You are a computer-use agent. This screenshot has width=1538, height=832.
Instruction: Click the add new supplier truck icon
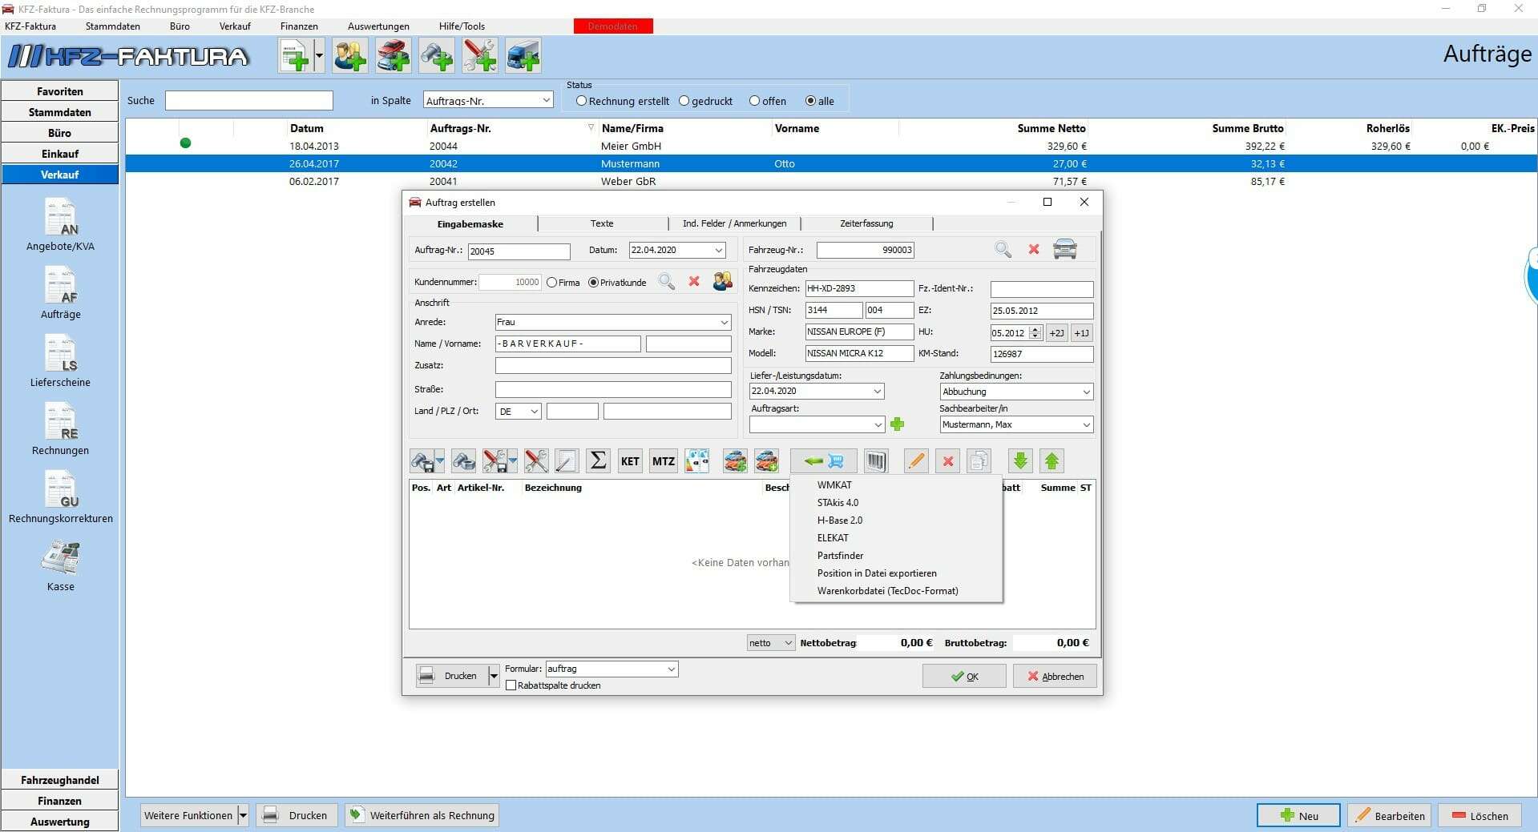coord(523,56)
